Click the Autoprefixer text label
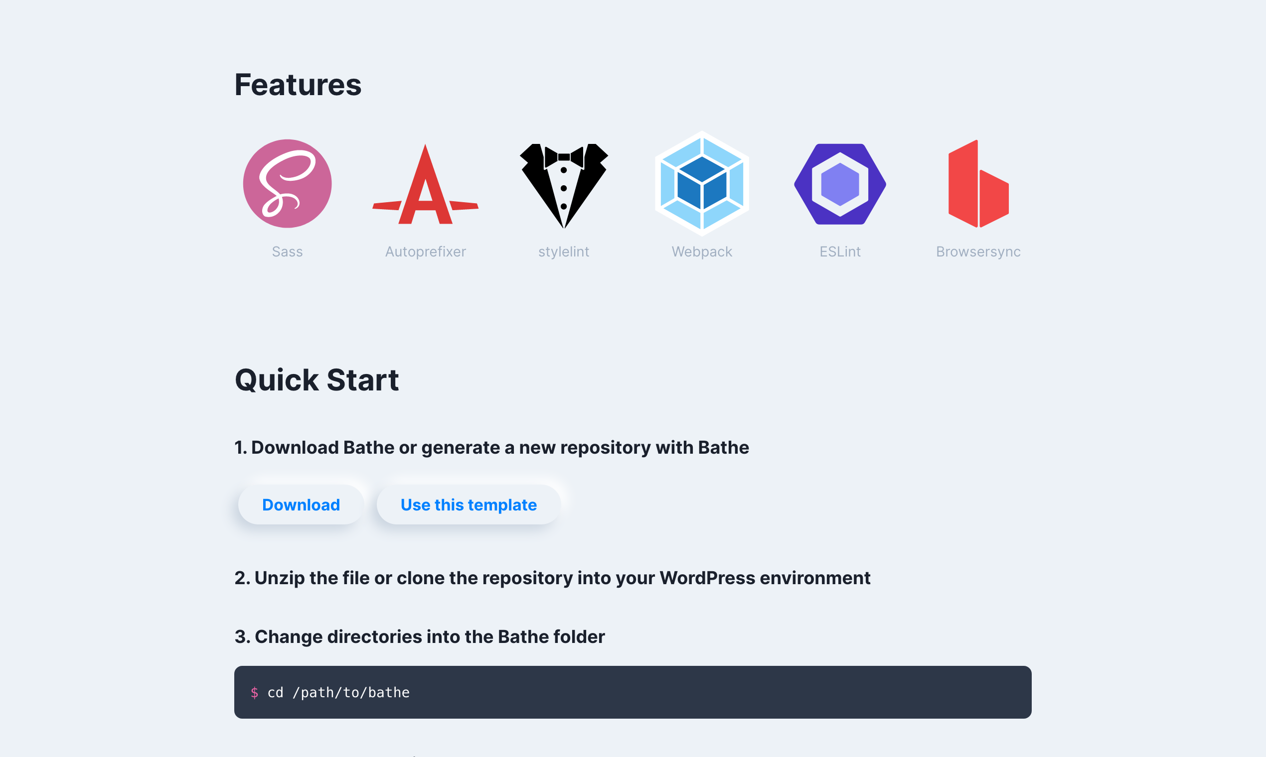 (425, 252)
